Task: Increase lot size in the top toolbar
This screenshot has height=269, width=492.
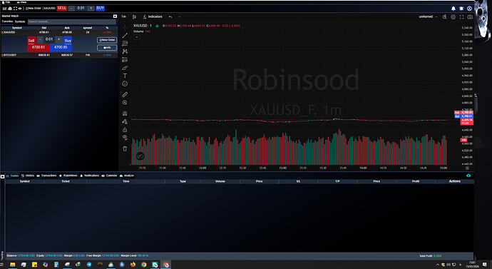Action: click(91, 8)
